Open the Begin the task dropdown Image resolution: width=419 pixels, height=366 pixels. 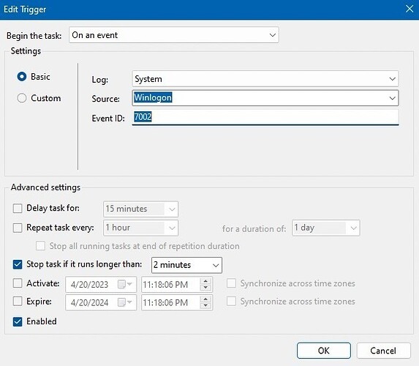point(174,35)
